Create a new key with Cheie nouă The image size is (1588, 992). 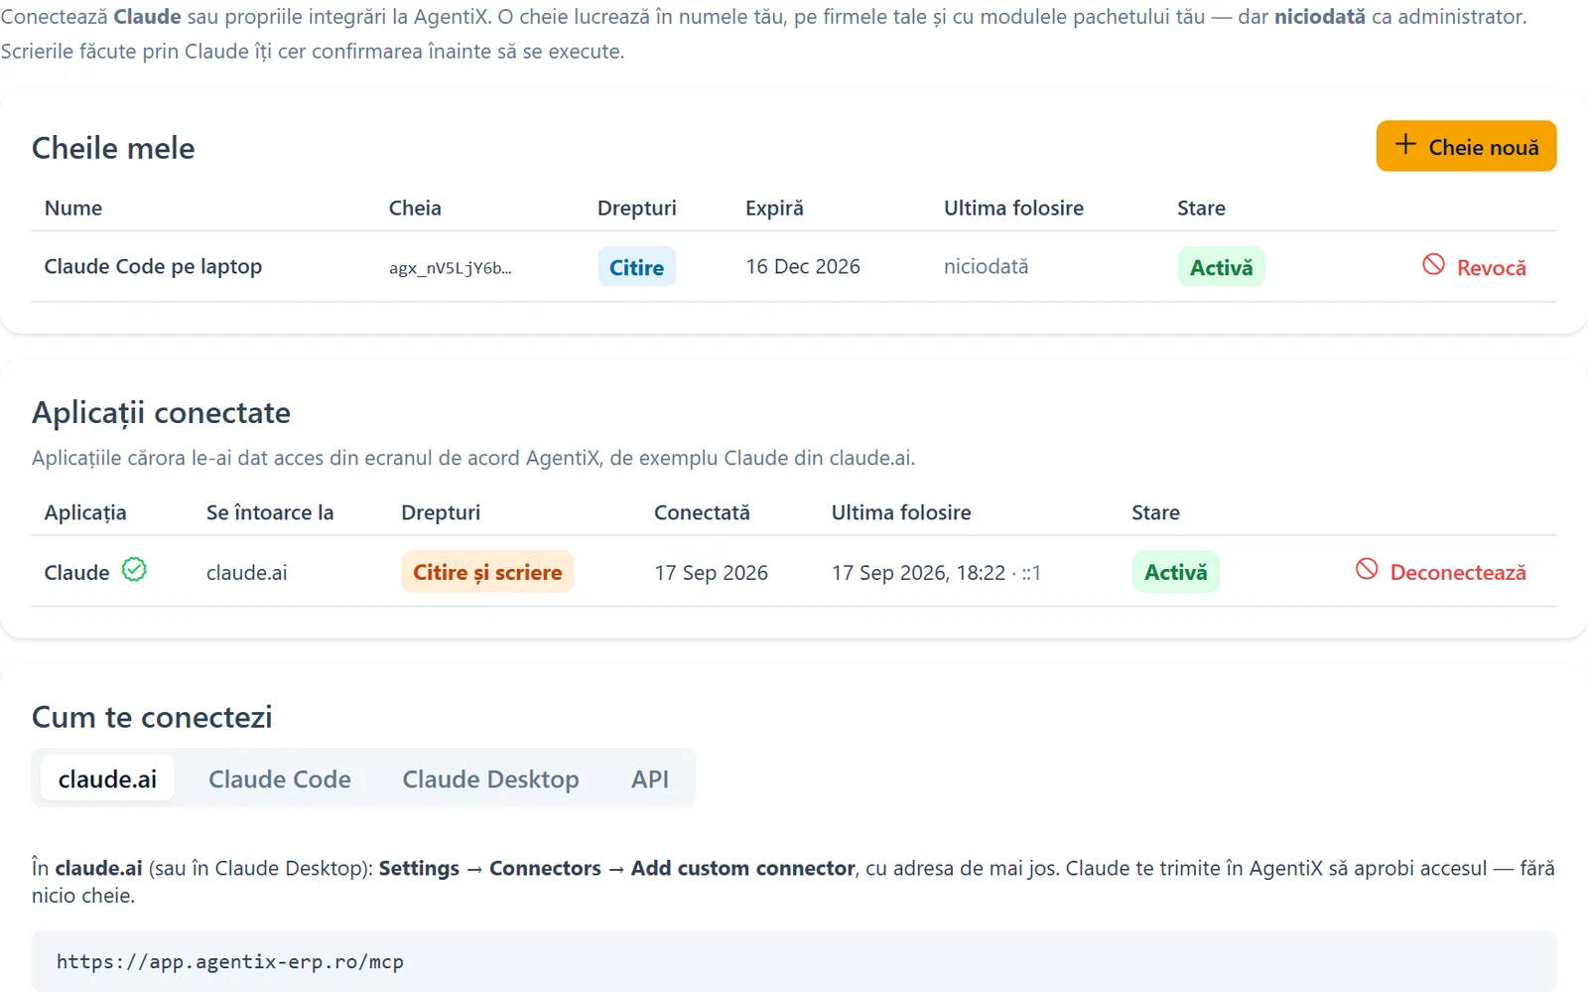pyautogui.click(x=1466, y=146)
